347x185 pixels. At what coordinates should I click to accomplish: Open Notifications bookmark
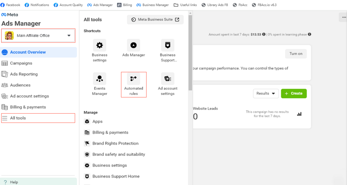tap(37, 5)
